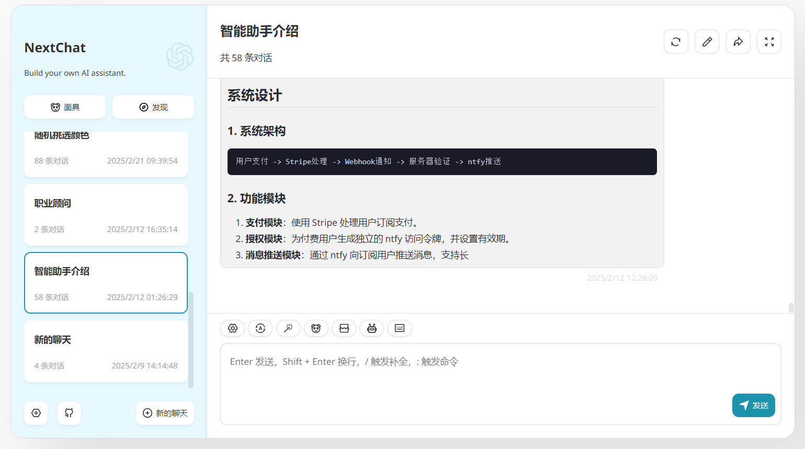Click the theme appearance icon above the input
The height and width of the screenshot is (449, 805).
click(344, 328)
